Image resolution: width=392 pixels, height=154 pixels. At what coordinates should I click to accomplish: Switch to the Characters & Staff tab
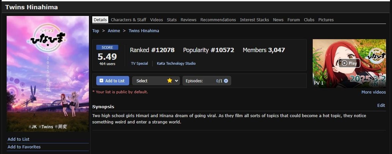pos(129,20)
